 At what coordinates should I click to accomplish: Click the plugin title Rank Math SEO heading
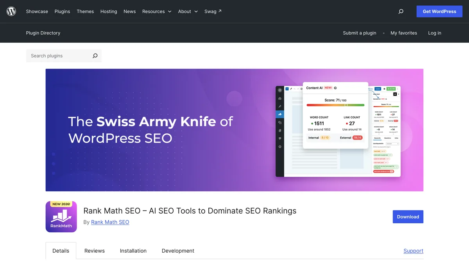coord(190,211)
